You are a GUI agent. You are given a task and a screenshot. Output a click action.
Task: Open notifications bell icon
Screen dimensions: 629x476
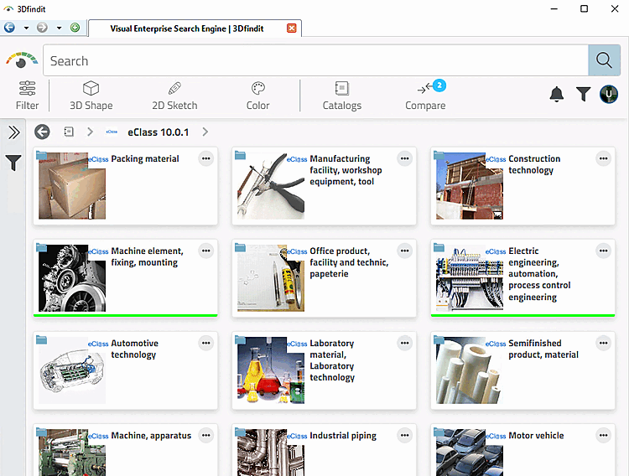tap(556, 94)
